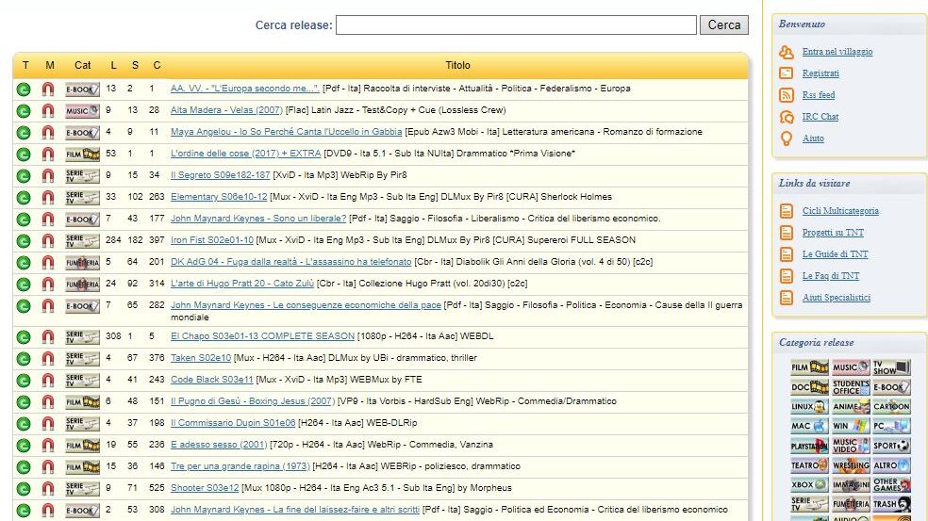The image size is (928, 521).
Task: Open the Rss feed link
Action: [819, 94]
